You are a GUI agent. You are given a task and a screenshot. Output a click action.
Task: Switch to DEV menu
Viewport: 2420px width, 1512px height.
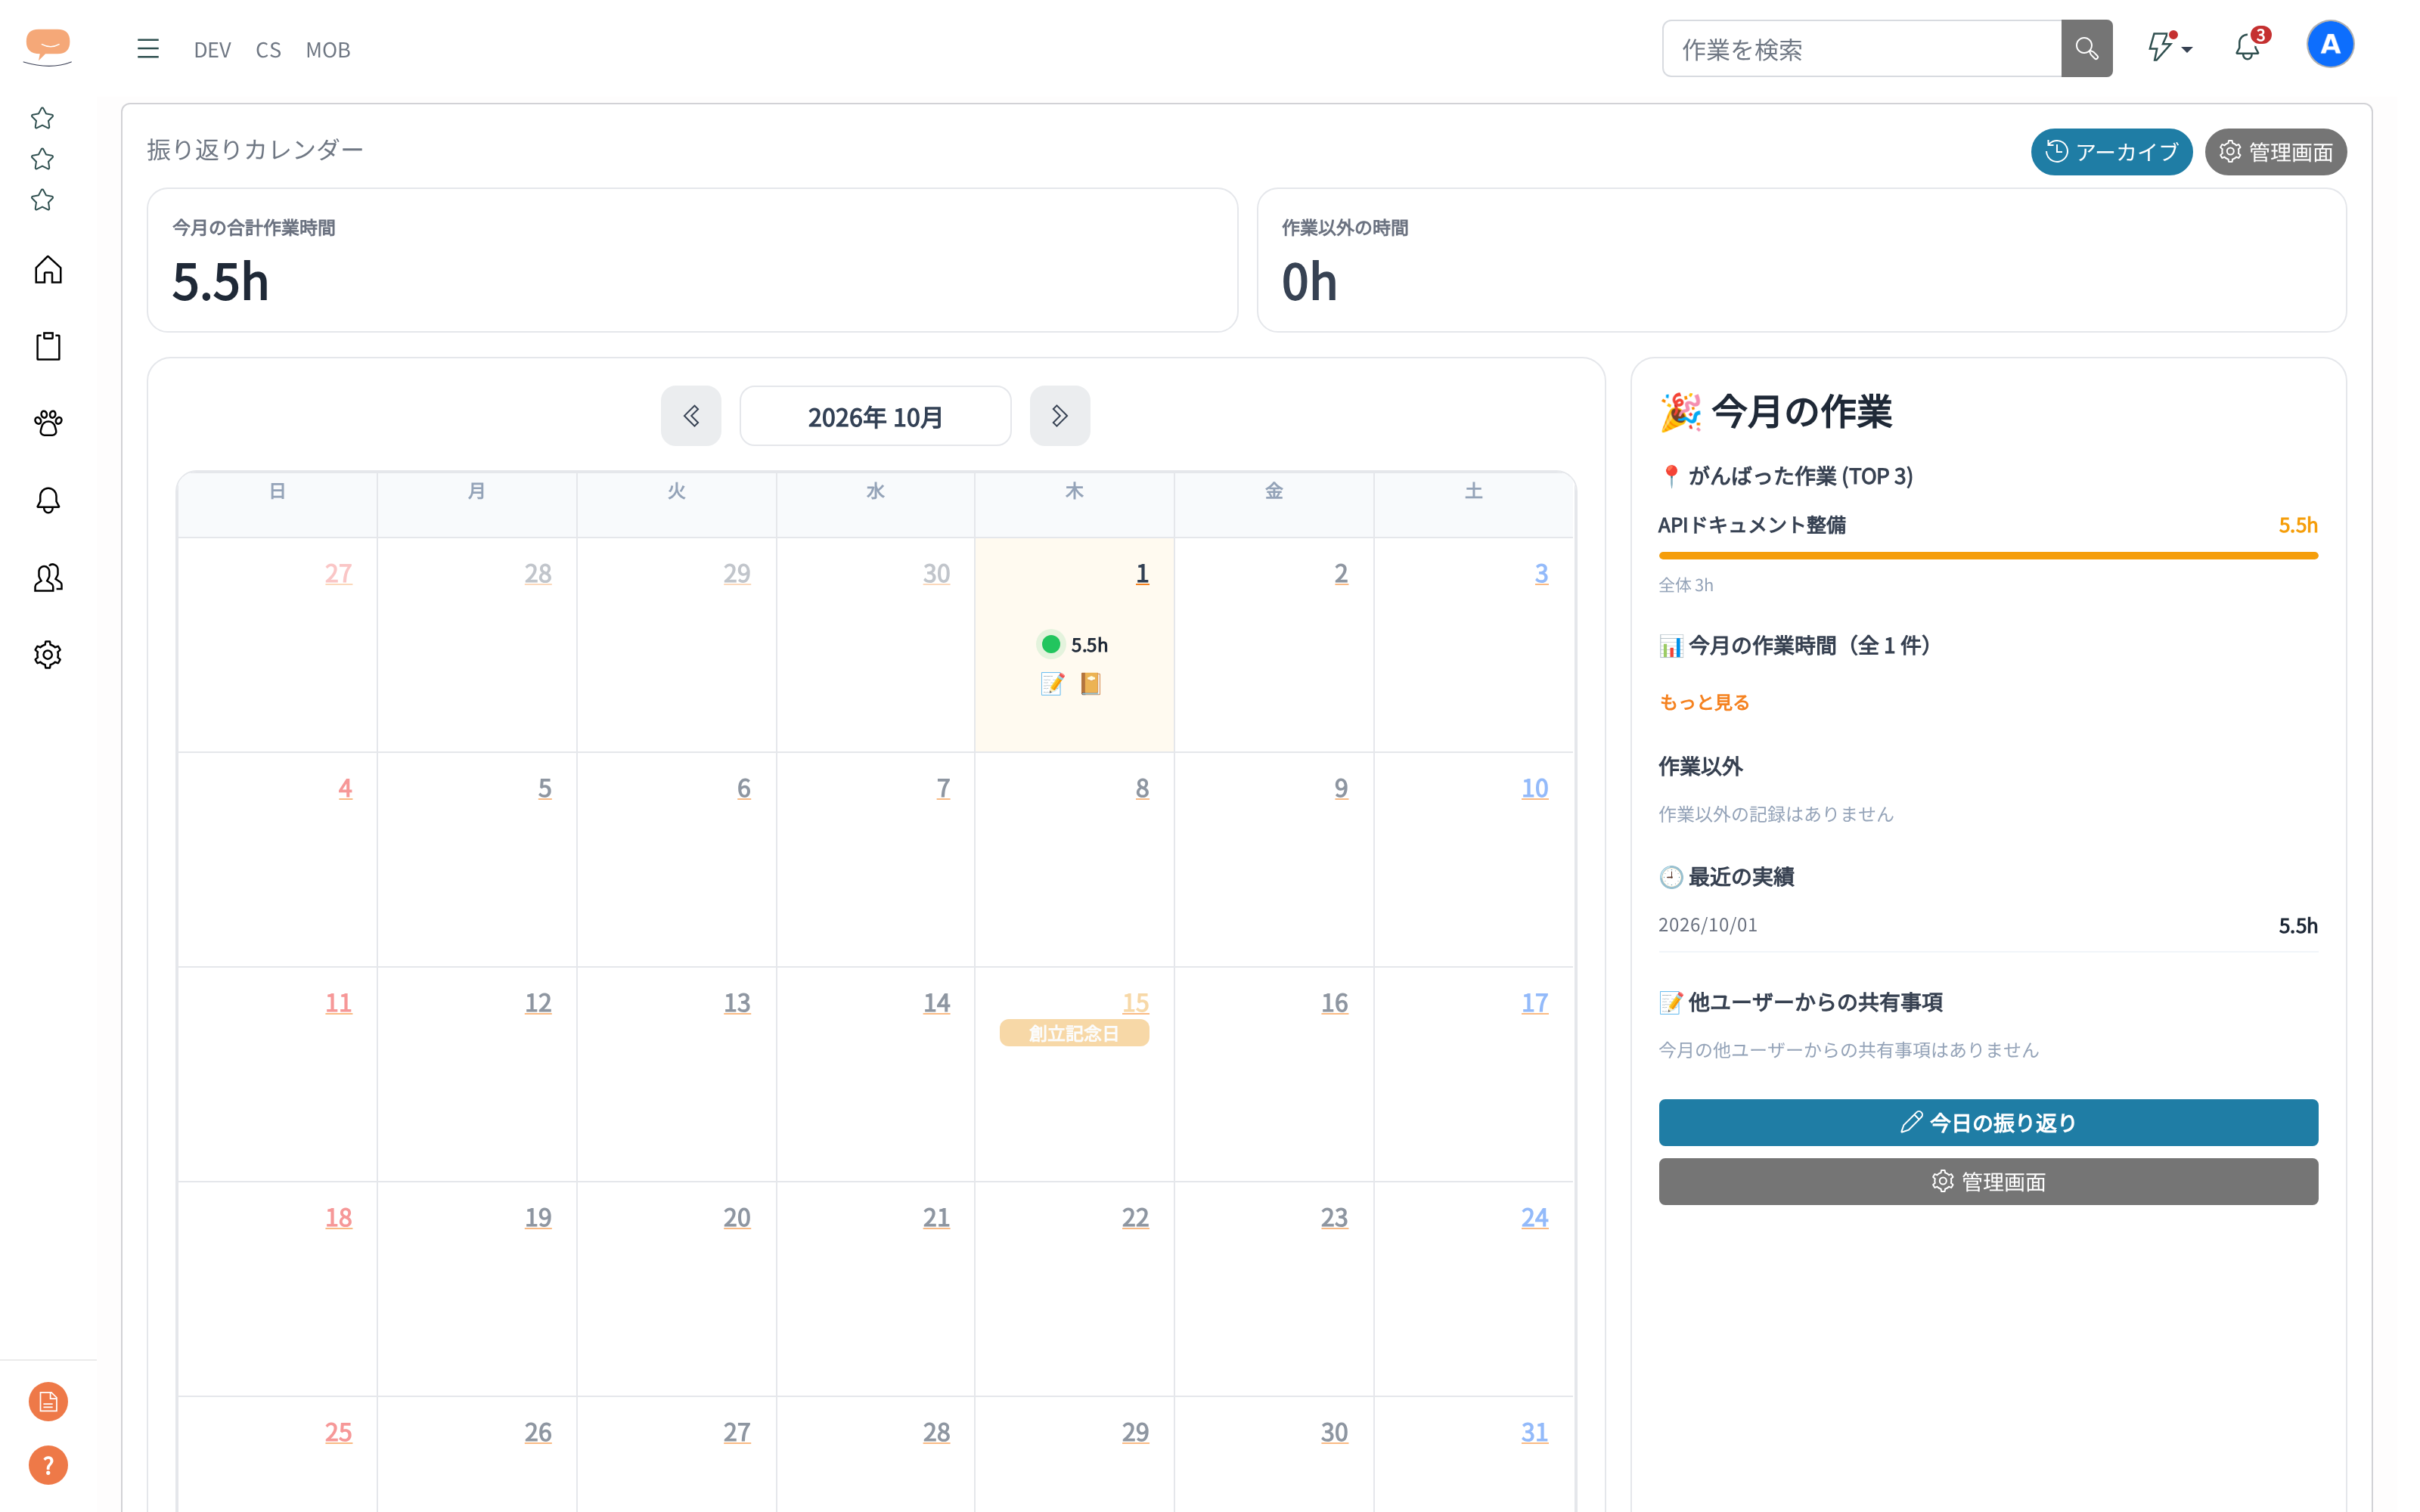[x=212, y=50]
